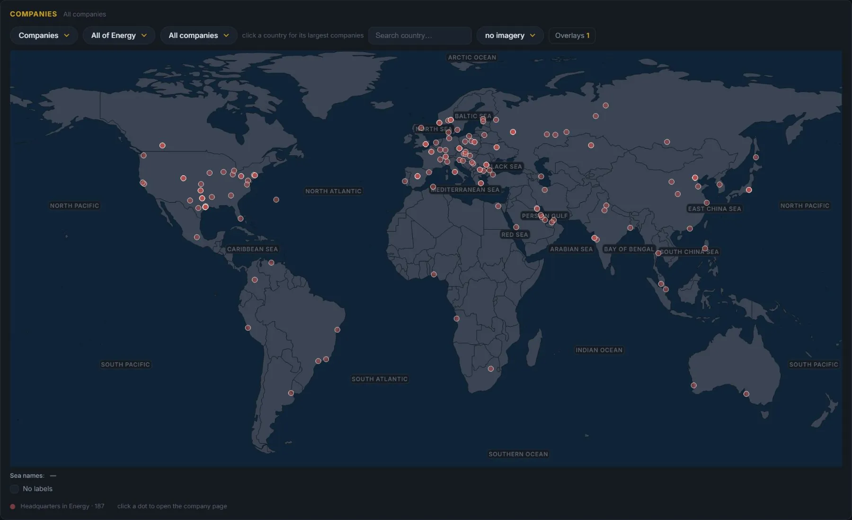
Task: Select the company dot on Bermuda
Action: tap(276, 200)
